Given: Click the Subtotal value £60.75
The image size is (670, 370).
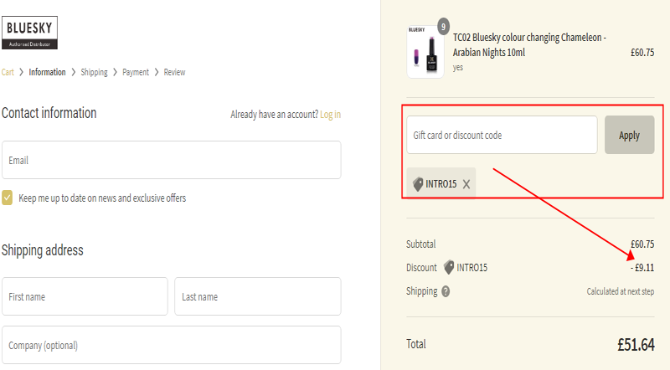Looking at the screenshot, I should (642, 244).
